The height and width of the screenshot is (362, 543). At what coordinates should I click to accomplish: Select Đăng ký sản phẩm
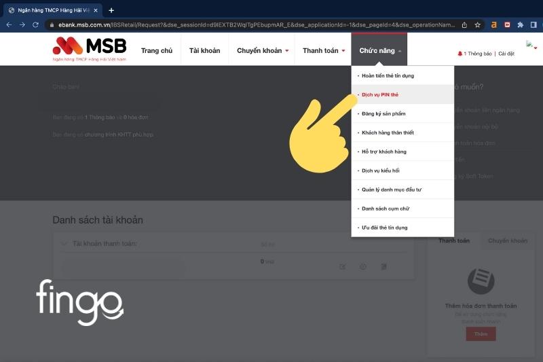402,113
